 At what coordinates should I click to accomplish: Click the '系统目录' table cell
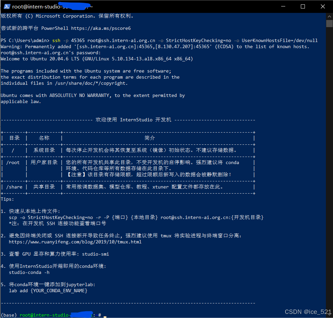click(x=44, y=150)
